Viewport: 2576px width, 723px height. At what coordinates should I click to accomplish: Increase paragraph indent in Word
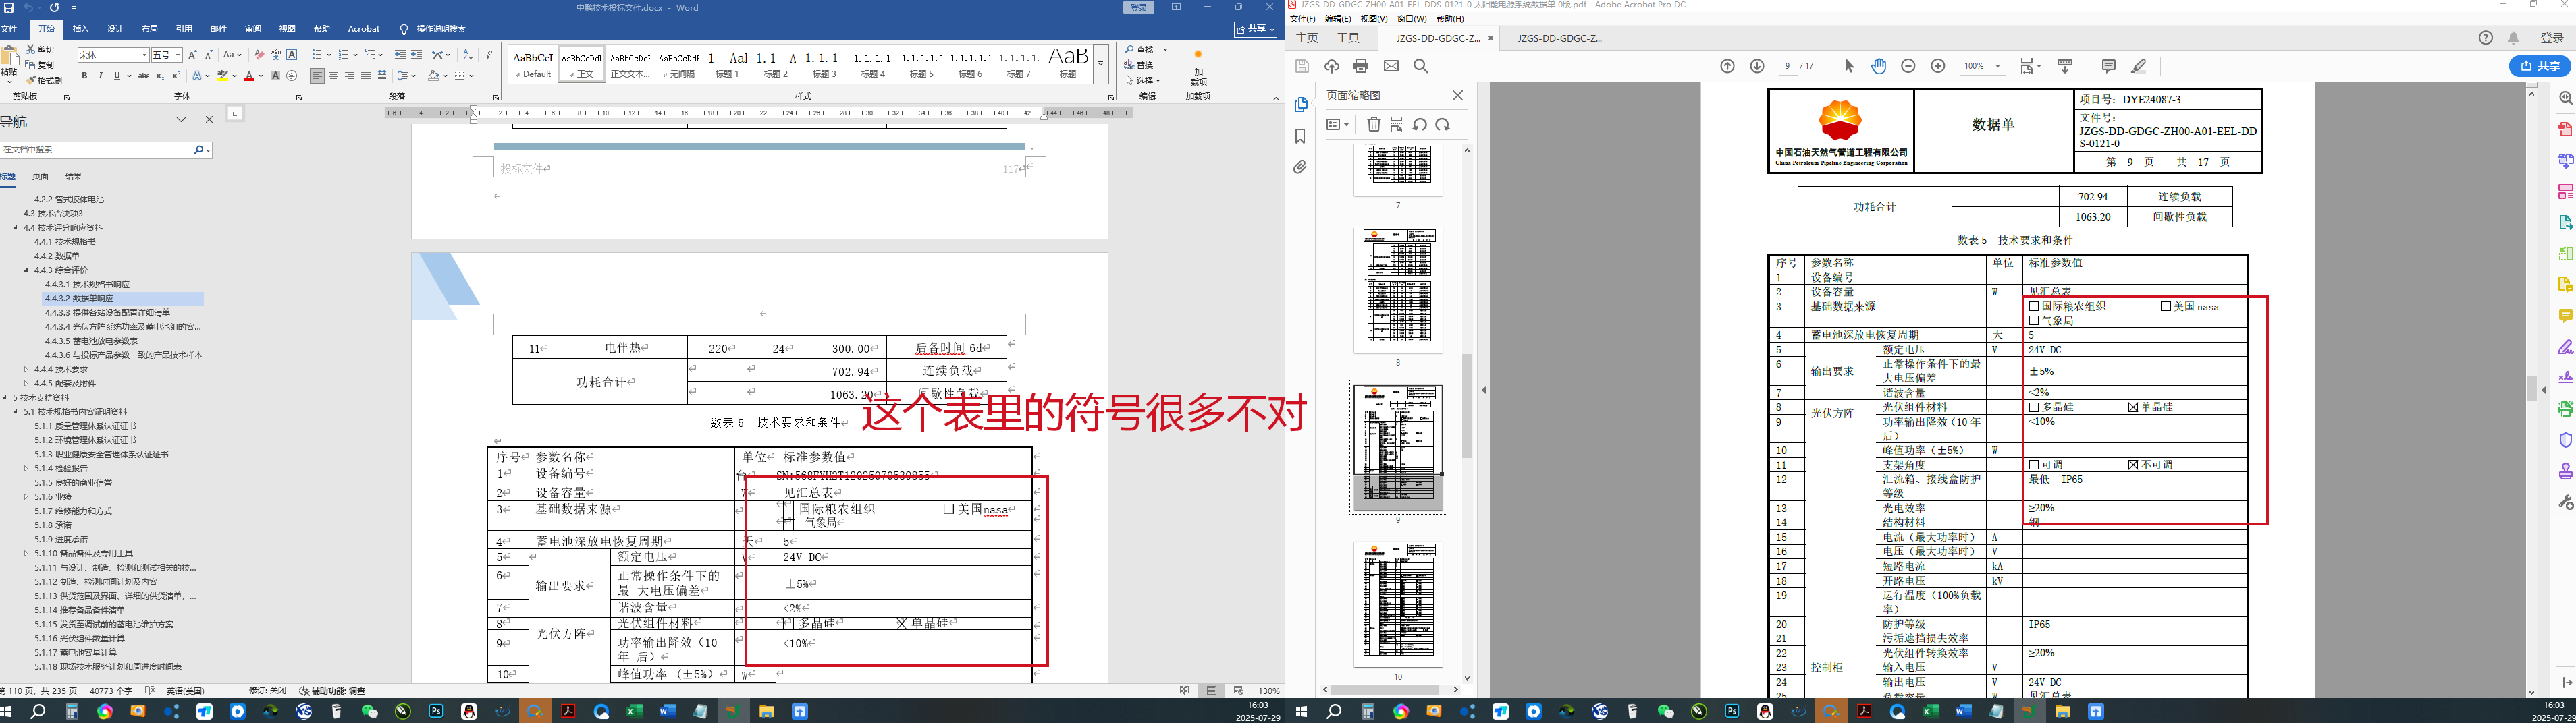pos(416,55)
